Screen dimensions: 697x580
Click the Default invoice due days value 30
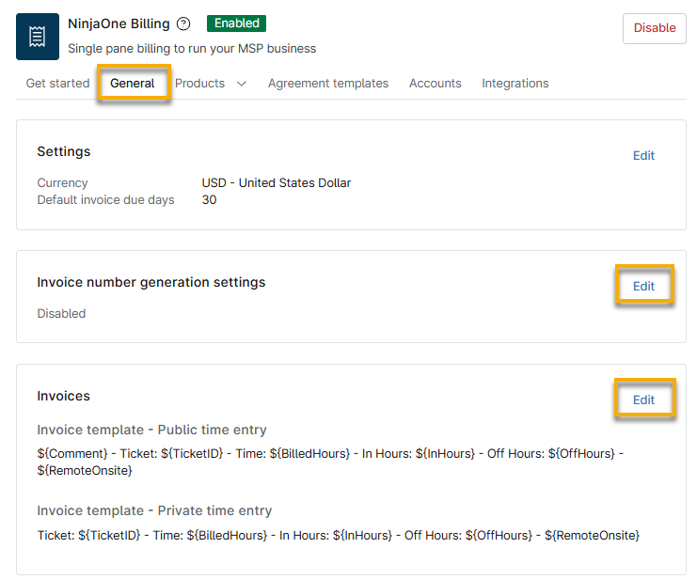pyautogui.click(x=209, y=200)
